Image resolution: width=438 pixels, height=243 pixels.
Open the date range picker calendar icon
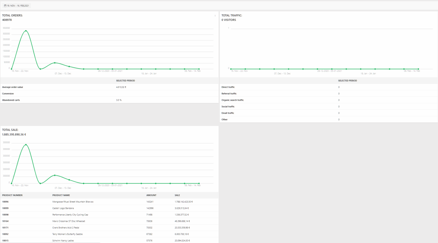(5, 6)
